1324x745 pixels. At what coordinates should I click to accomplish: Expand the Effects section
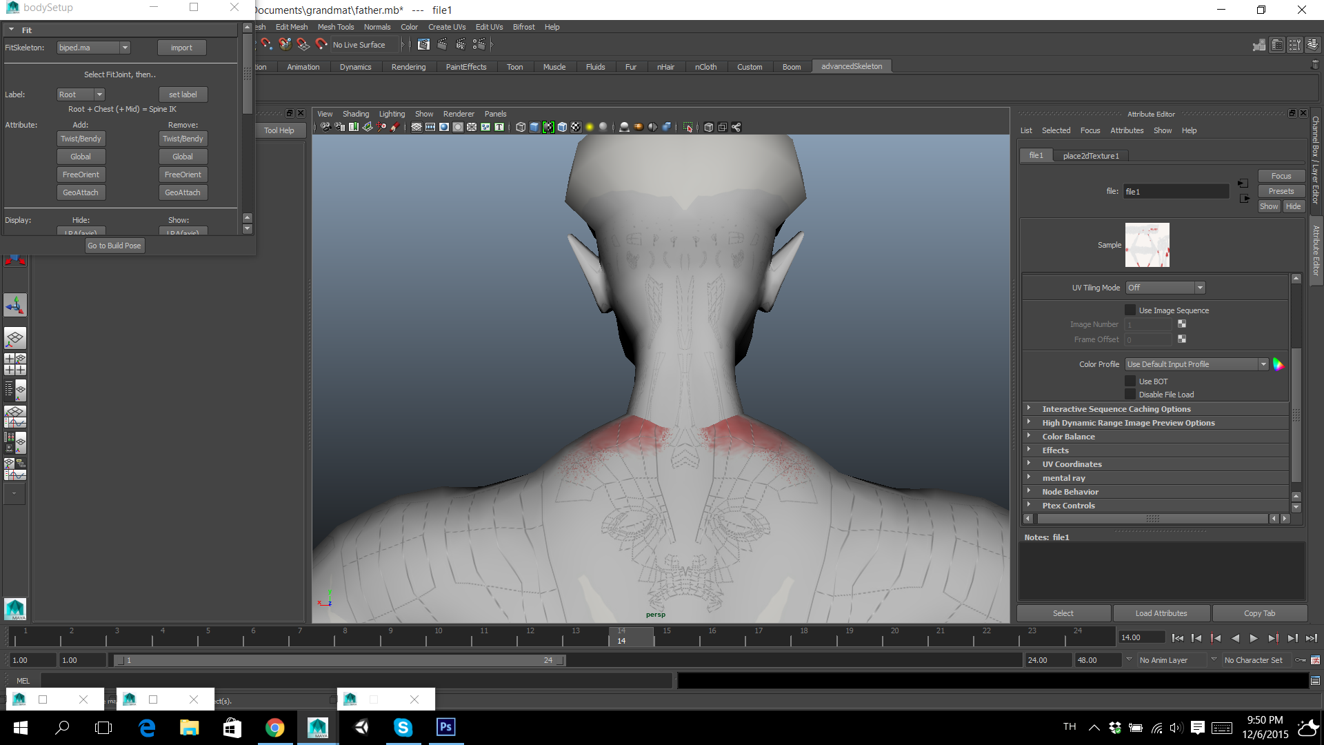pyautogui.click(x=1155, y=450)
